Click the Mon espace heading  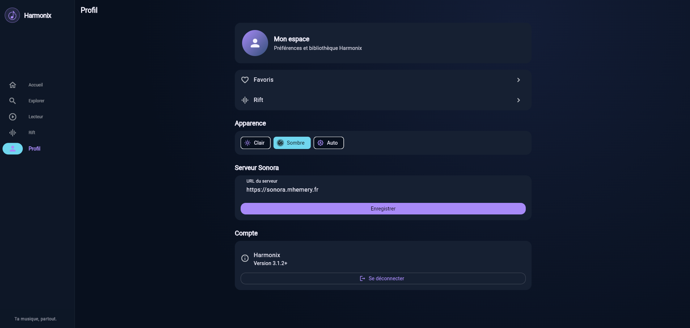292,39
